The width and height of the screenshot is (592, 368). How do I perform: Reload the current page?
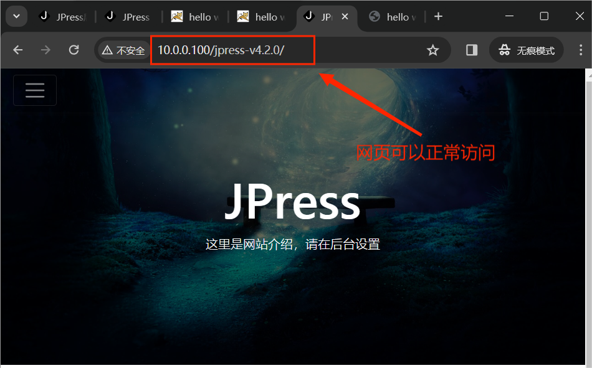74,50
